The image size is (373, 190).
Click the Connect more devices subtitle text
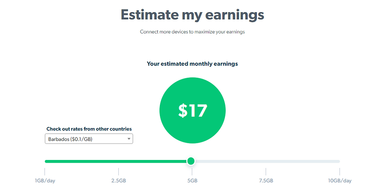pyautogui.click(x=193, y=32)
